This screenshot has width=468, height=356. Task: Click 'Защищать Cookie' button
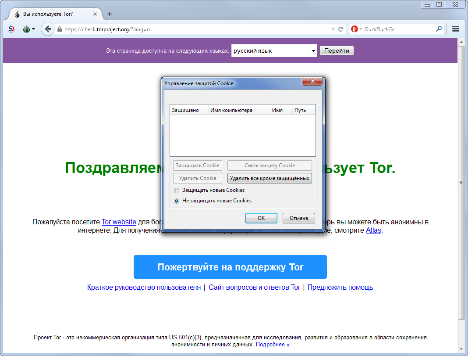click(197, 165)
